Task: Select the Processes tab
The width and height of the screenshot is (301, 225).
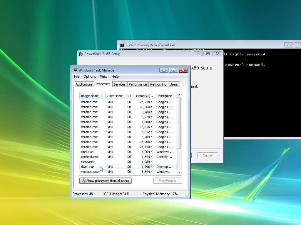Action: (103, 84)
